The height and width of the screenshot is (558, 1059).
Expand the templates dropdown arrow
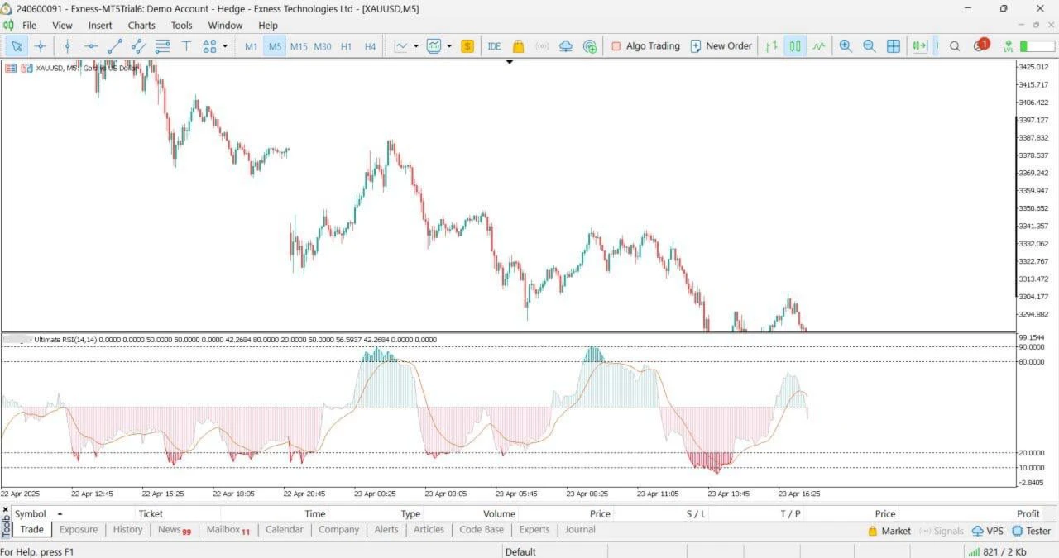pyautogui.click(x=449, y=46)
